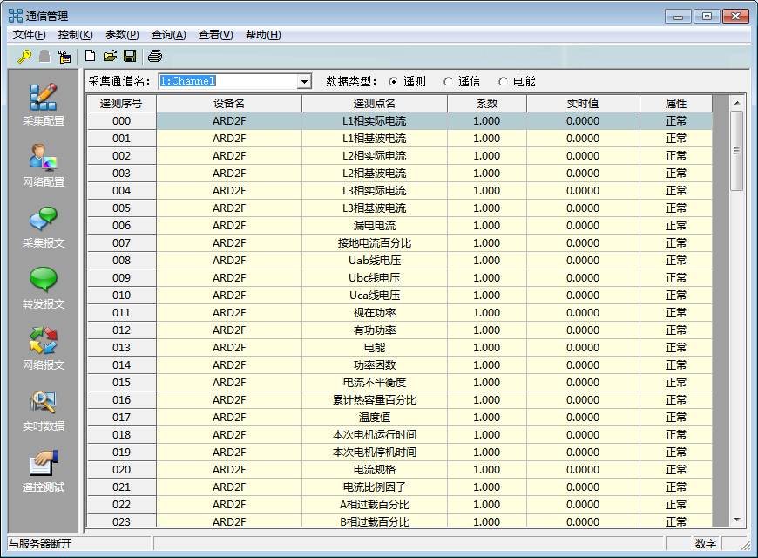
Task: Save data using the save toolbar icon
Action: [x=131, y=55]
